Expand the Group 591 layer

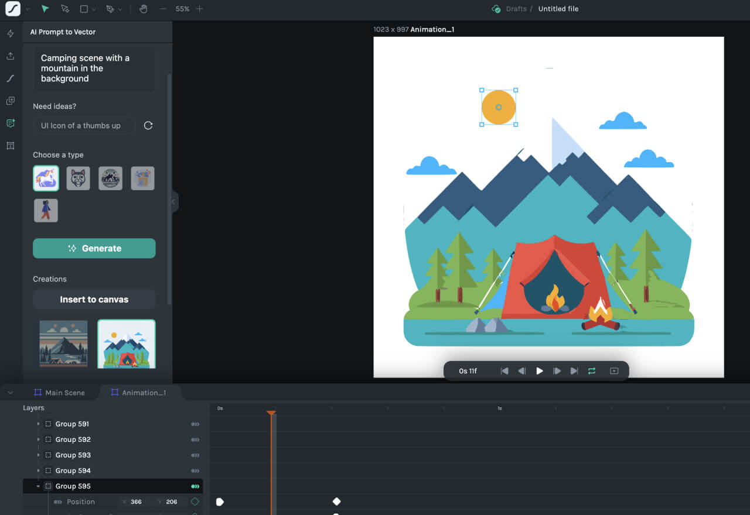(39, 424)
